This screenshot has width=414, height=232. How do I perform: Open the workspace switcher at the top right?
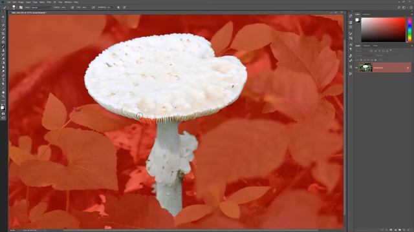[x=404, y=7]
